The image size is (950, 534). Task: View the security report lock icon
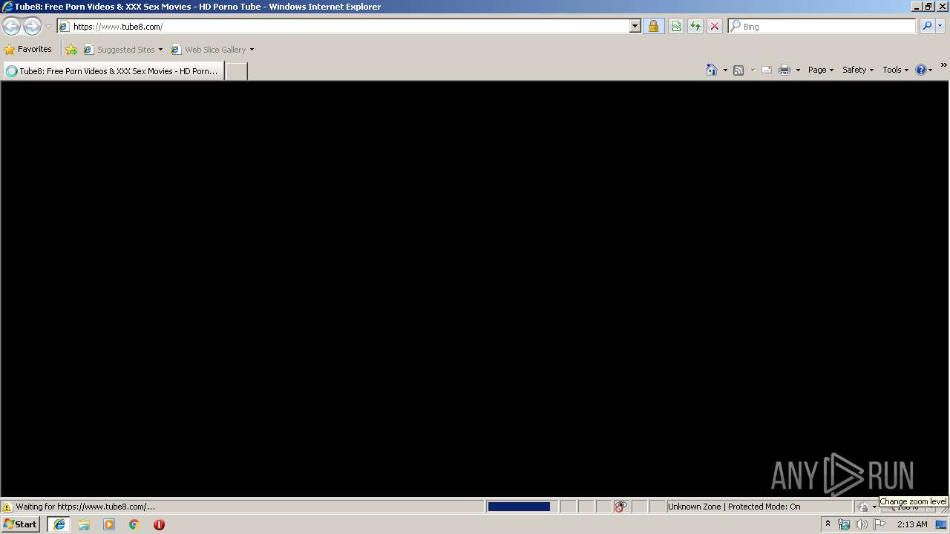(653, 26)
